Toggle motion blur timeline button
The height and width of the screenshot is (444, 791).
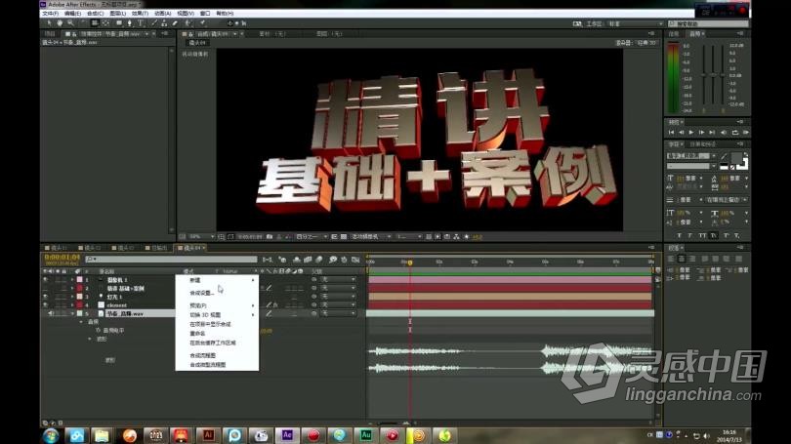318,260
